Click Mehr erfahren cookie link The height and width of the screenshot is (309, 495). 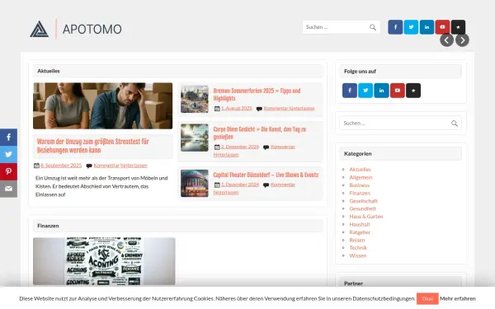click(457, 298)
